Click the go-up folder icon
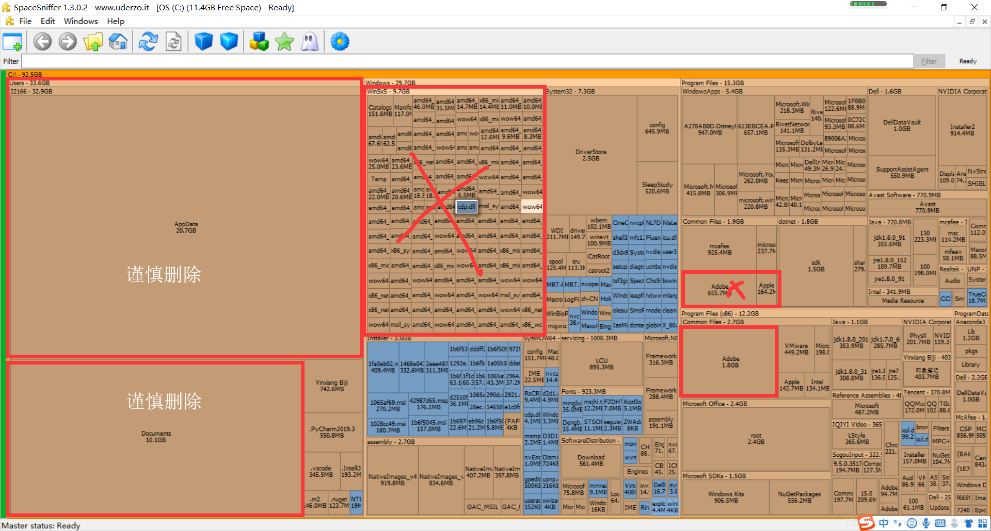The height and width of the screenshot is (531, 991). point(93,42)
